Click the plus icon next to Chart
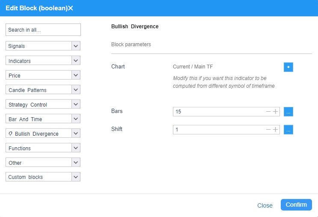Viewport: 318px width, 217px height. click(288, 67)
